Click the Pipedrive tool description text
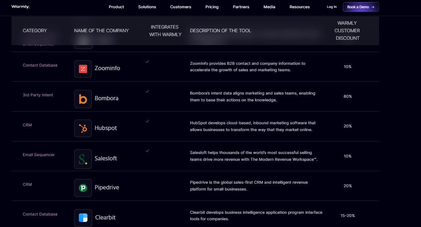This screenshot has height=227, width=421. [x=249, y=186]
